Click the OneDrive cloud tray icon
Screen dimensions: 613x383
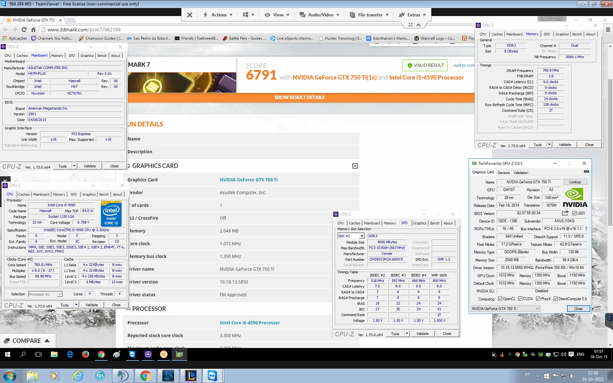pyautogui.click(x=533, y=354)
